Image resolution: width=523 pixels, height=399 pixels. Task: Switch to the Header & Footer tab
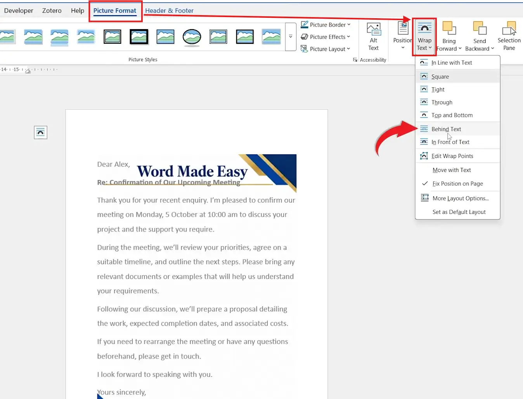tap(169, 10)
